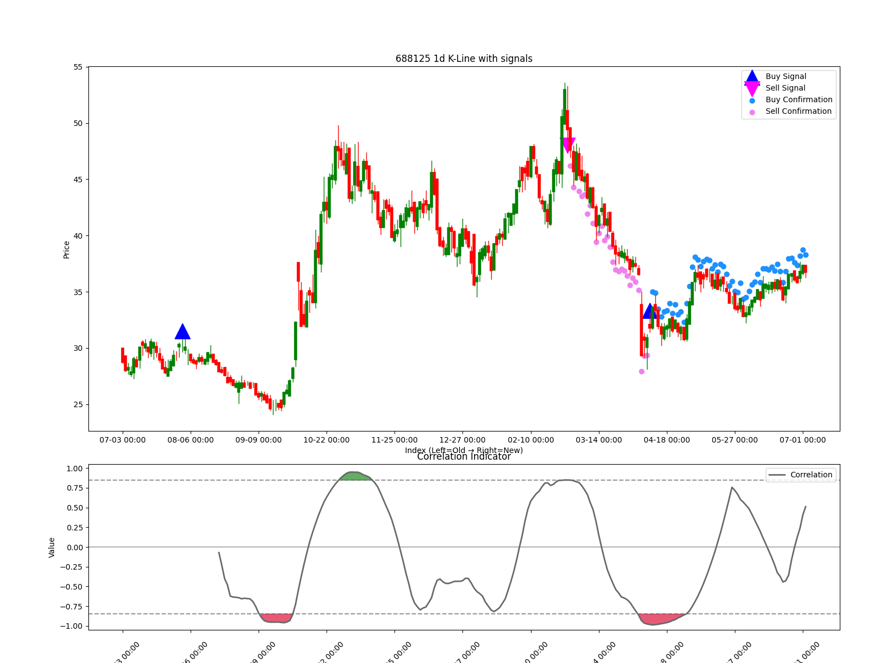Click the blue Buy Signal triangle in legend
The image size is (884, 663).
click(x=752, y=77)
